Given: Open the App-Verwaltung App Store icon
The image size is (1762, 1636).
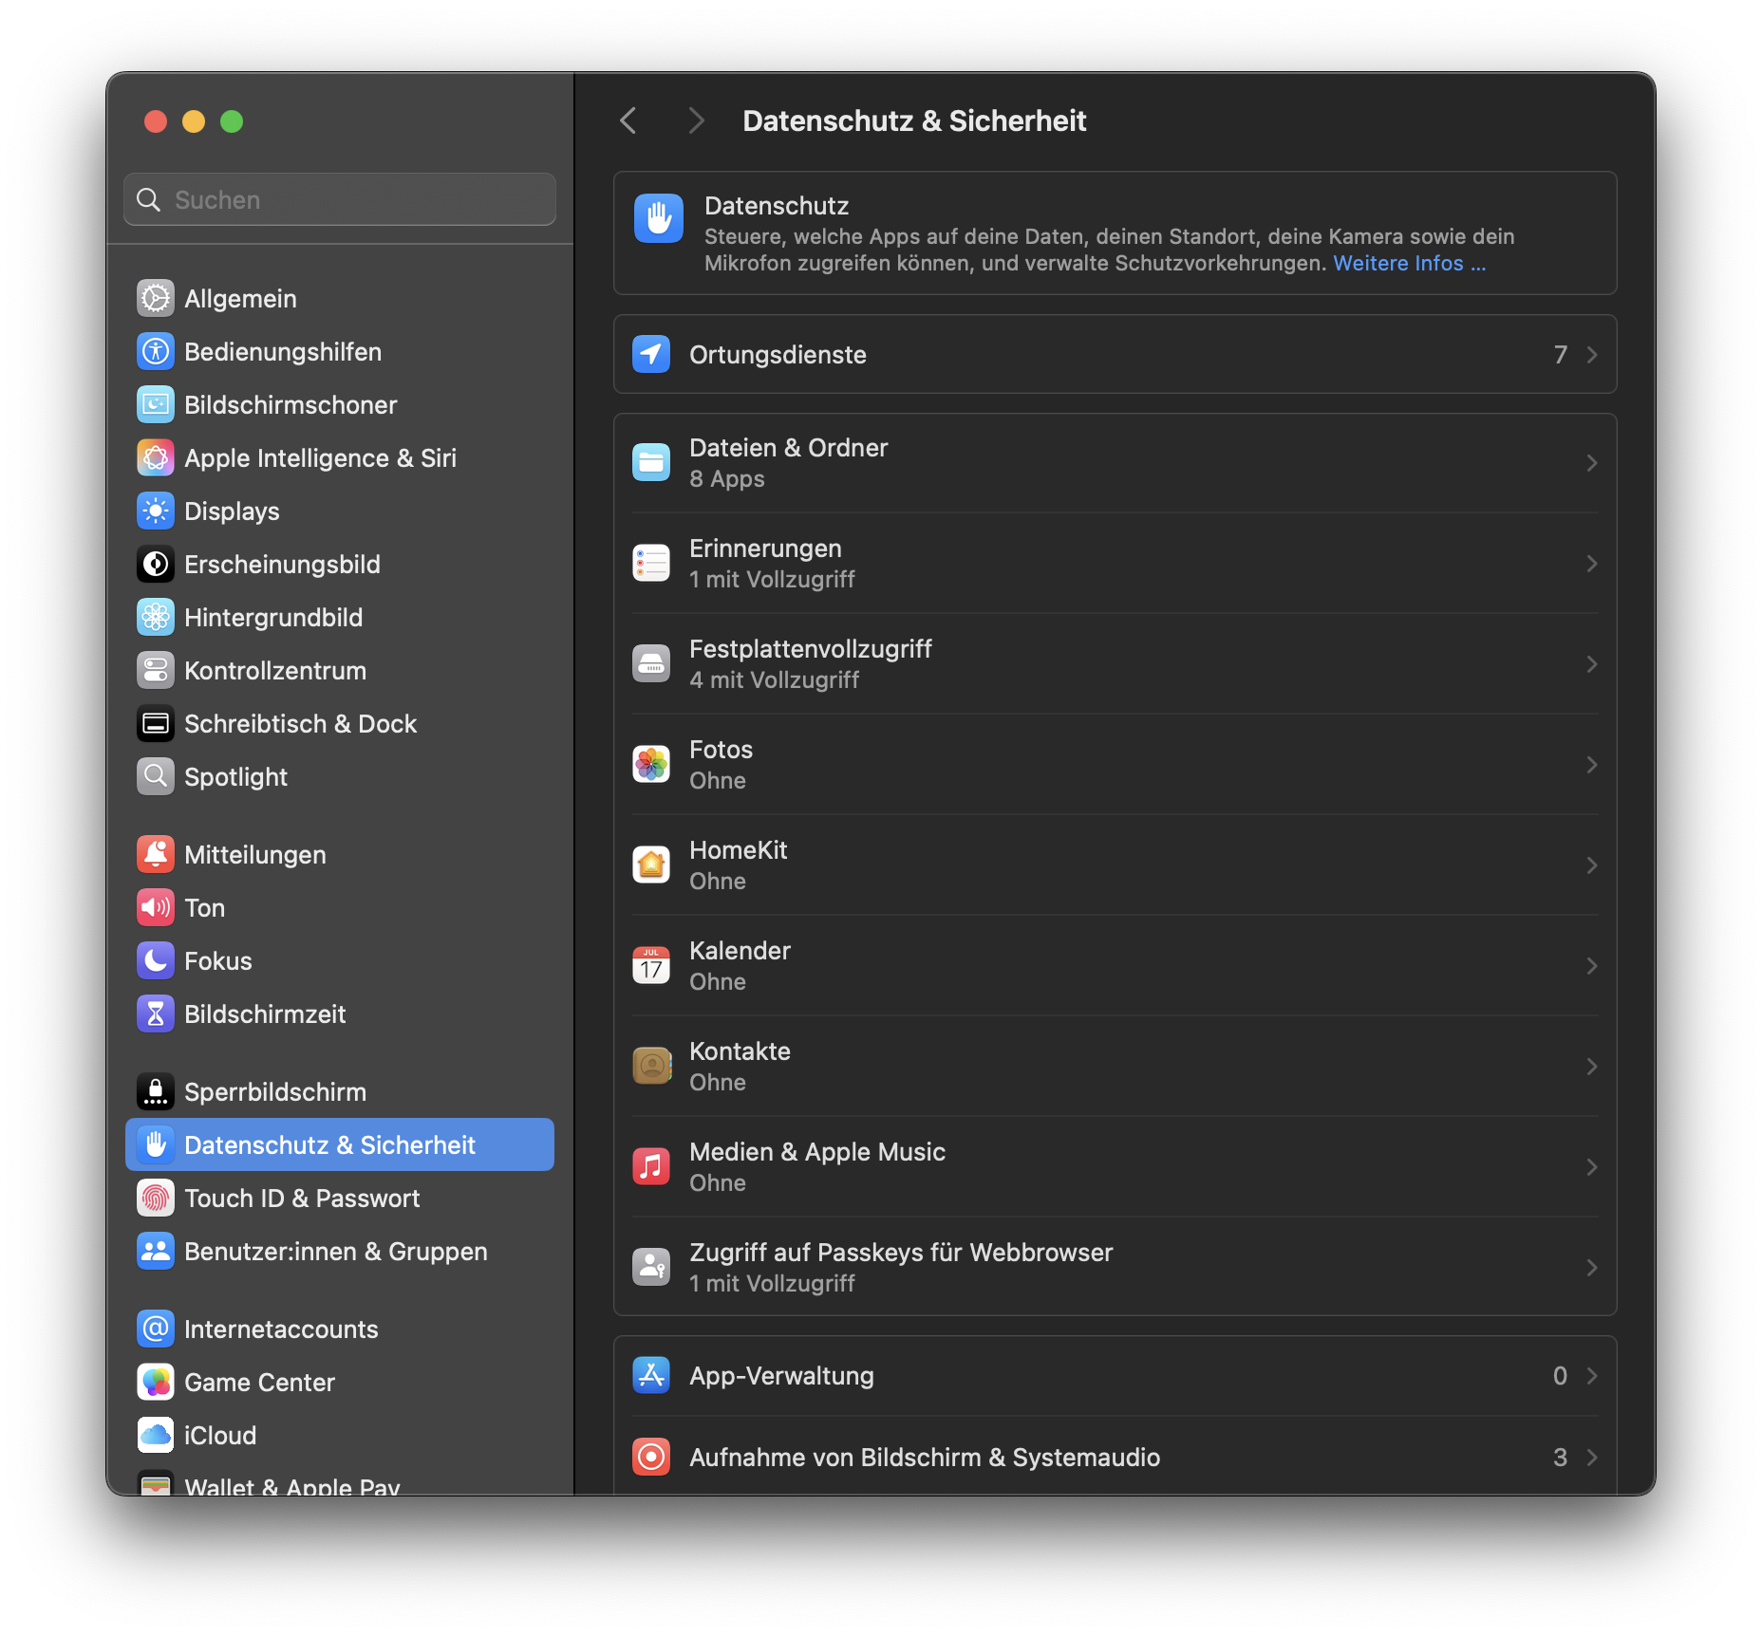Looking at the screenshot, I should coord(651,1374).
